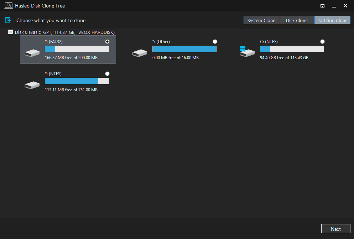354x239 pixels.
Task: Click the '*: (NTFS)' partition label
Action: 53,74
